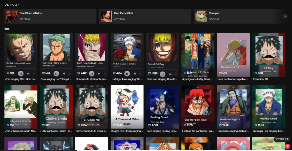292x151 pixels.
Task: Click the Can't Help Falling Zoro progress bar
Action: point(56,69)
